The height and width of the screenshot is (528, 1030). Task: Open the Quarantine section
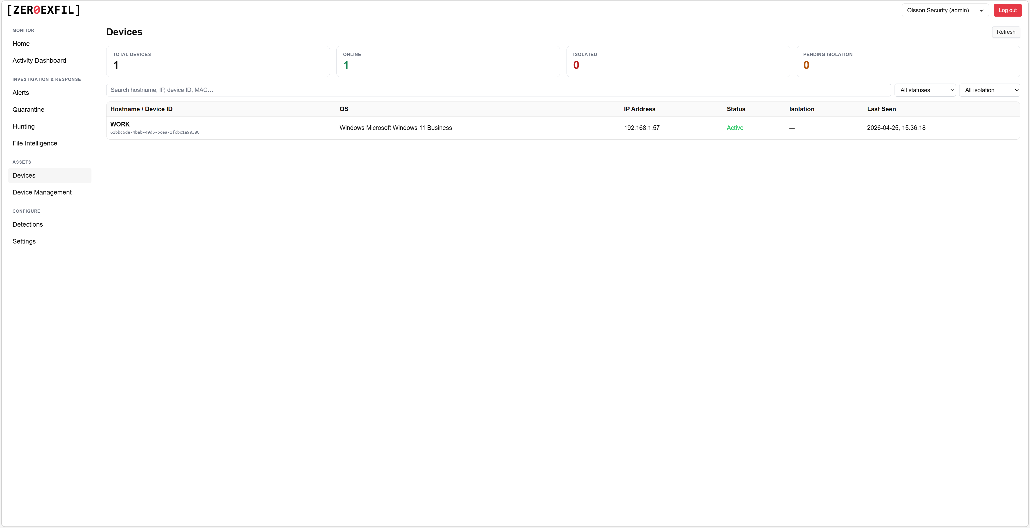click(x=28, y=110)
